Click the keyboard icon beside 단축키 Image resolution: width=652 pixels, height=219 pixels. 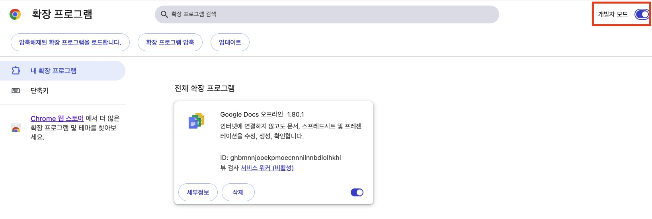tap(16, 90)
